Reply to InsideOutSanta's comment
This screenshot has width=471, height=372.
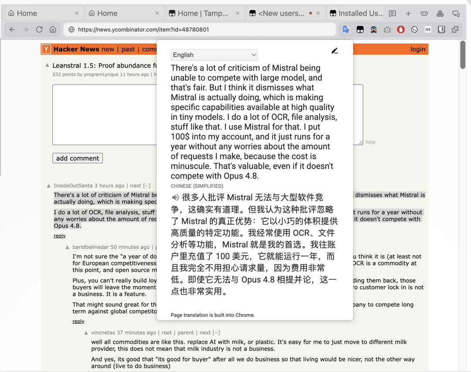tap(59, 236)
